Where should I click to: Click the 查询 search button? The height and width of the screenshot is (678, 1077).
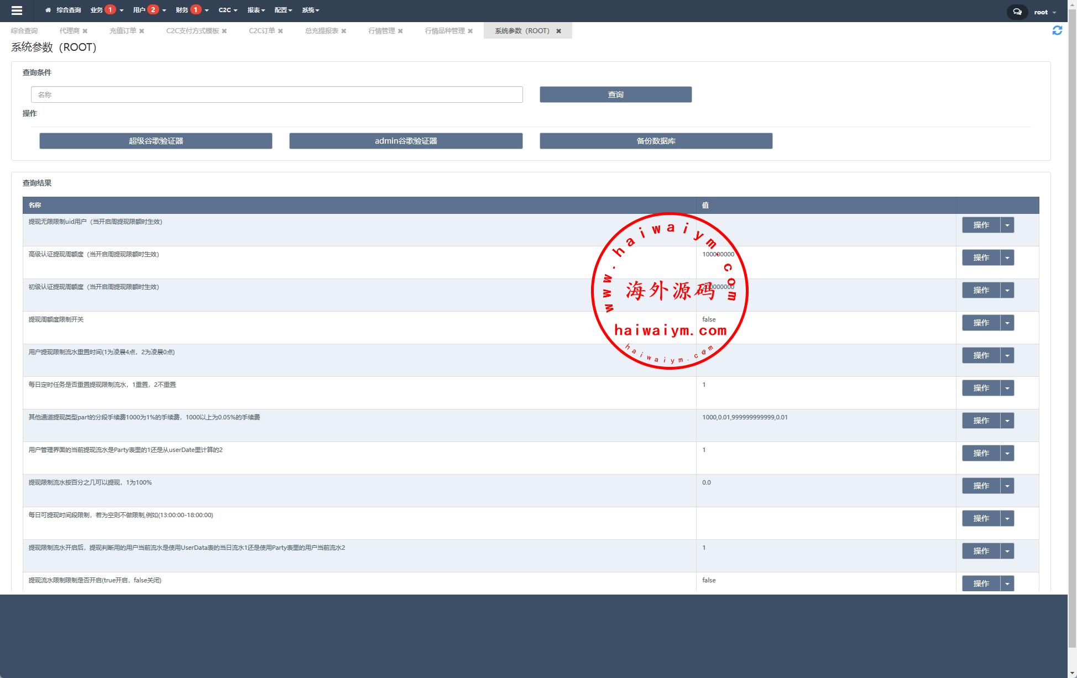pos(615,94)
